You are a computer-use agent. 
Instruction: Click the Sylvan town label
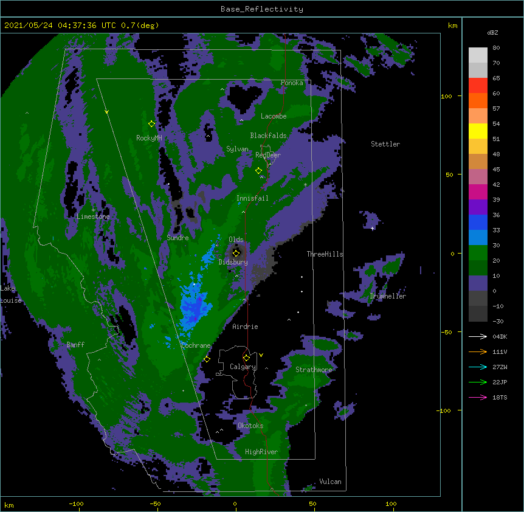point(237,149)
